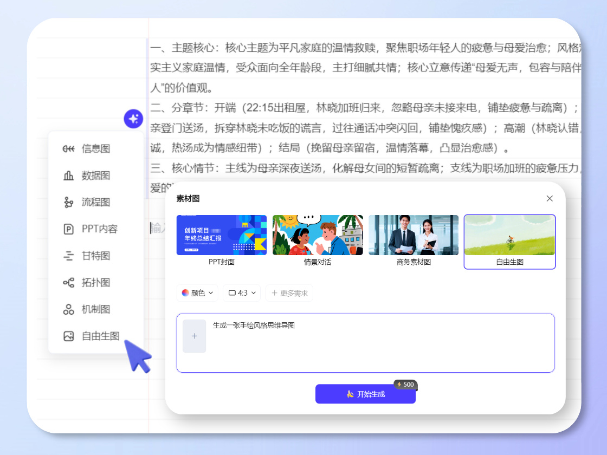This screenshot has width=607, height=455.
Task: Click the 更多需求 button
Action: pos(289,293)
